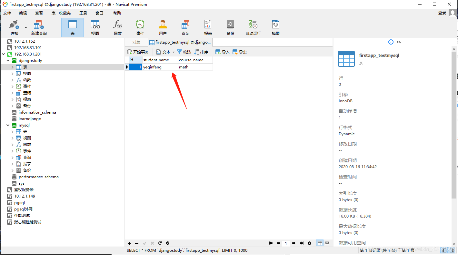This screenshot has width=458, height=255.
Task: Select the performance_schema database
Action: [x=38, y=177]
